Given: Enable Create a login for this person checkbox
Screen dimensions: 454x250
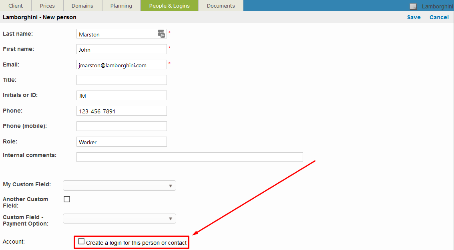Looking at the screenshot, I should (x=82, y=242).
